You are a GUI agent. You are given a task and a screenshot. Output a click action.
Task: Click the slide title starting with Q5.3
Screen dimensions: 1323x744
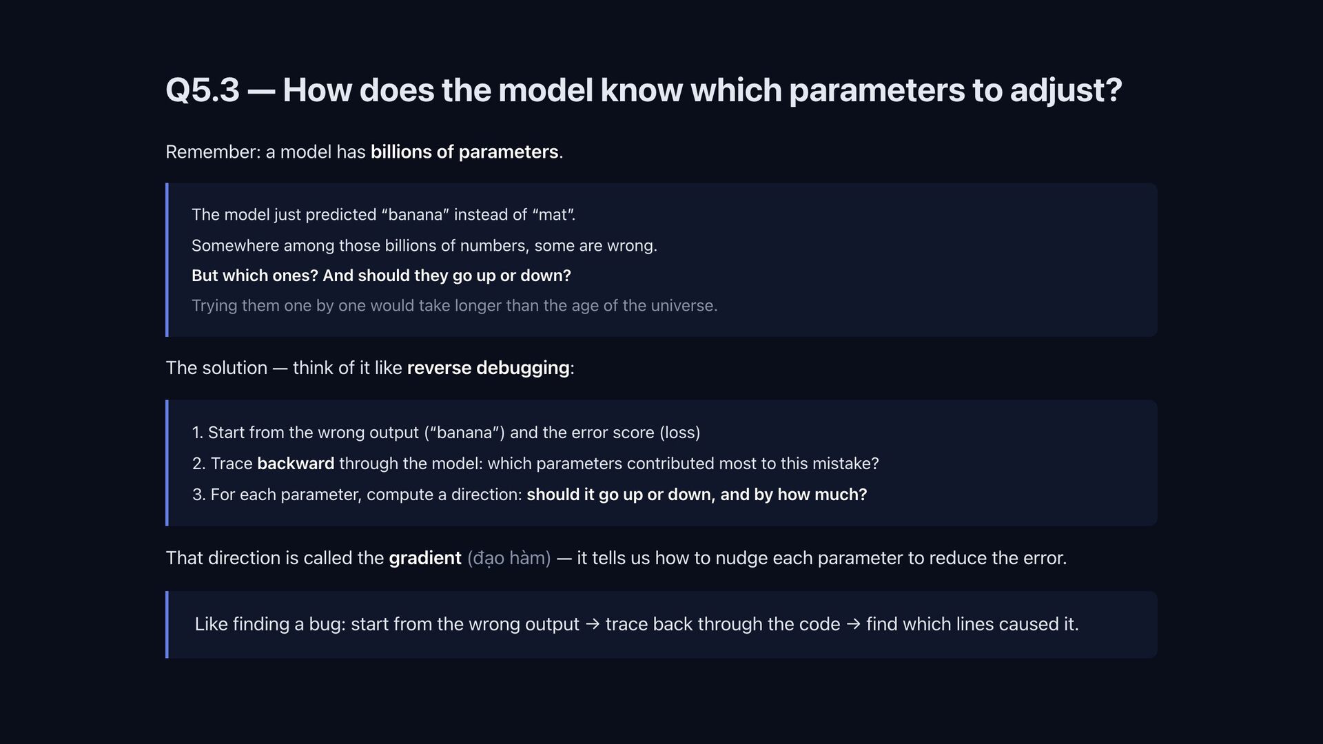[x=644, y=90]
